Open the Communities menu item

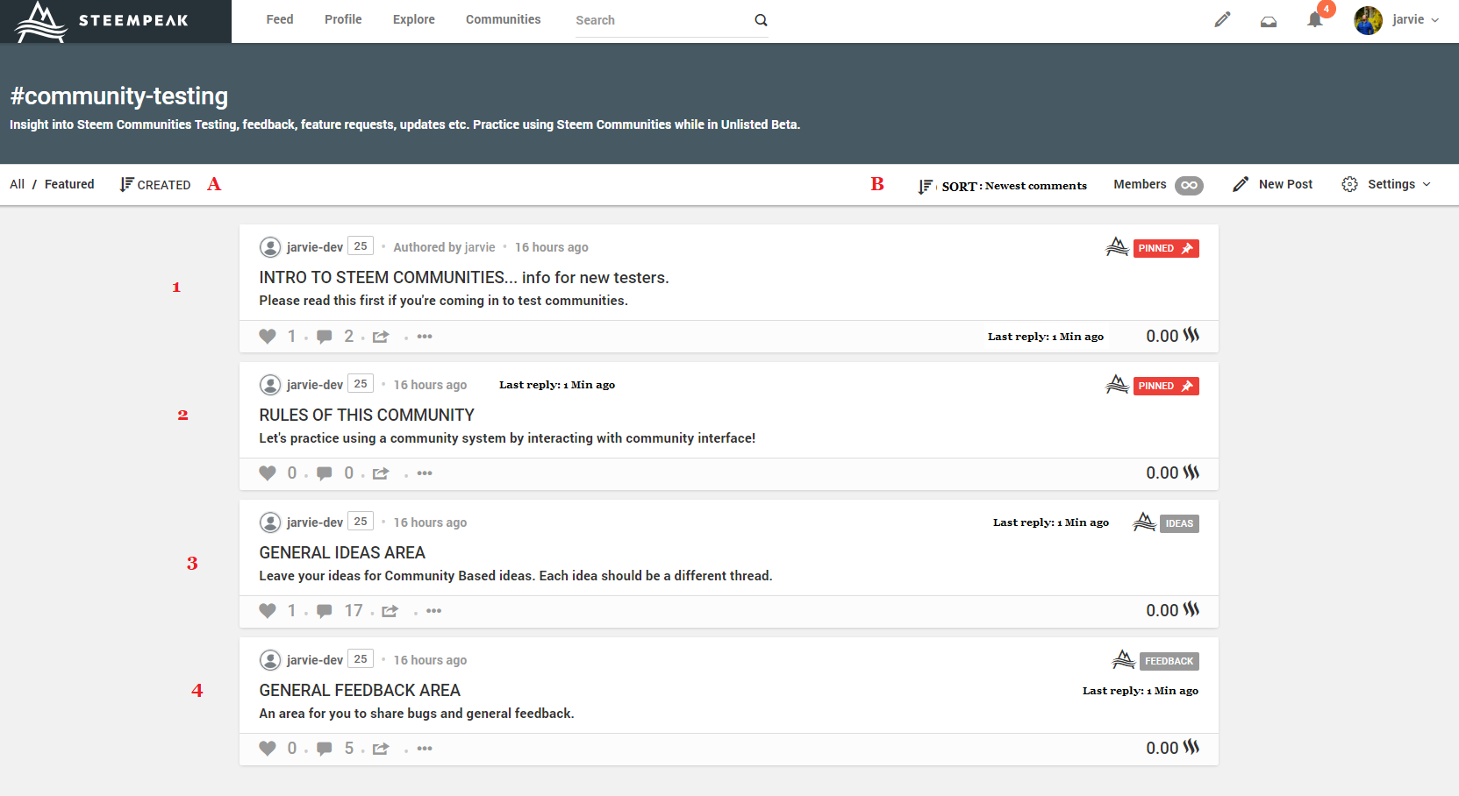pos(503,19)
